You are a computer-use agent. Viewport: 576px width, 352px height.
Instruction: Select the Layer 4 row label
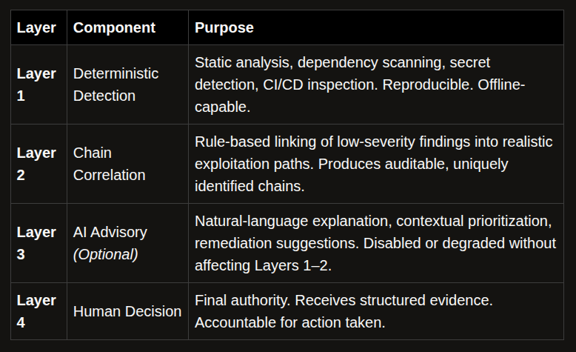coord(36,311)
